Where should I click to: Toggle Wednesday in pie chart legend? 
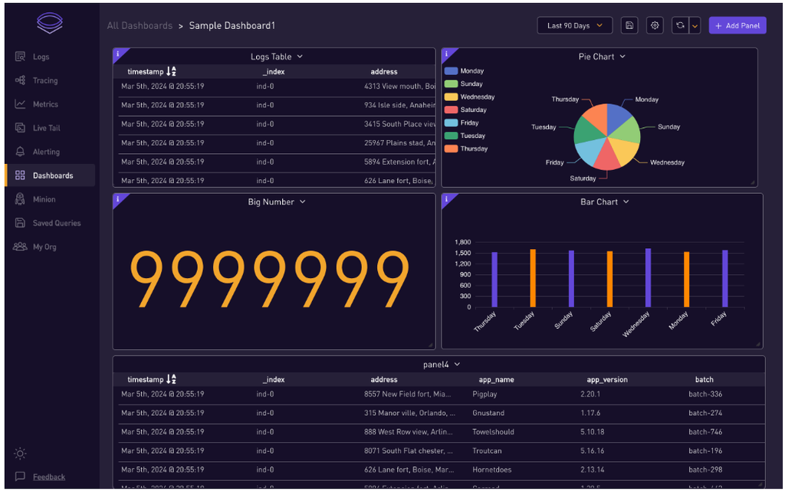click(470, 97)
